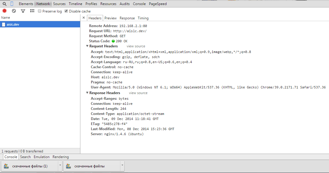The image size is (329, 173).
Task: Click the Cache-Control no-cache header
Action: pyautogui.click(x=112, y=67)
